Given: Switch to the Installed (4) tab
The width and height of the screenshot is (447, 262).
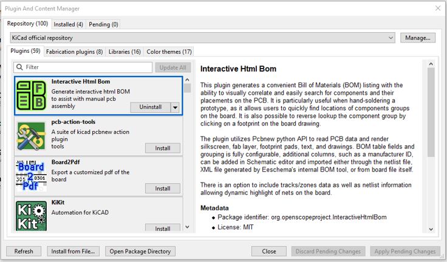Looking at the screenshot, I should coord(68,24).
